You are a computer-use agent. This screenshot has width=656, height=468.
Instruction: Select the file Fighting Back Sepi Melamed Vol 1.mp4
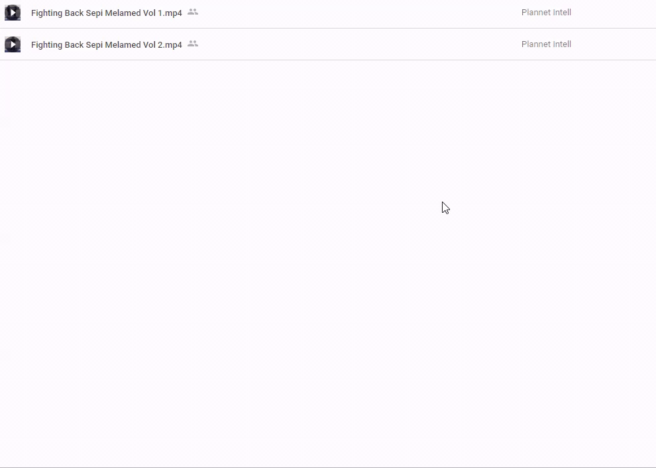(x=328, y=13)
